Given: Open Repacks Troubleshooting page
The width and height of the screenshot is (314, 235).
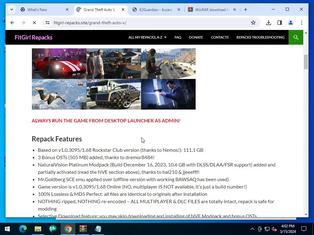Looking at the screenshot, I should (260, 37).
